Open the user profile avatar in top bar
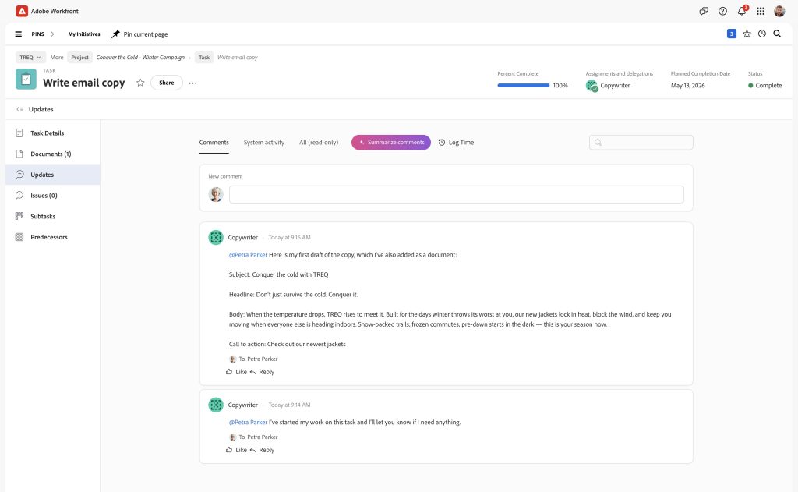Viewport: 798px width, 492px height. (x=779, y=11)
